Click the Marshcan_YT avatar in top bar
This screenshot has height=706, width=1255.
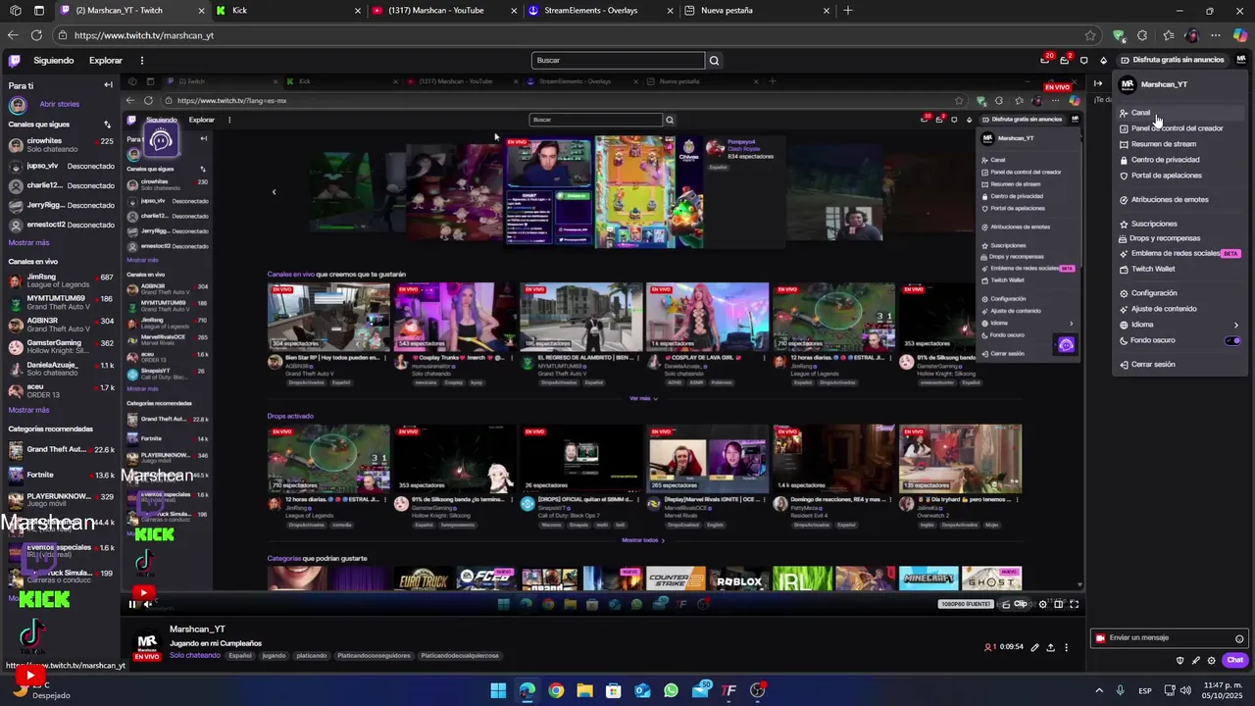pos(1240,60)
